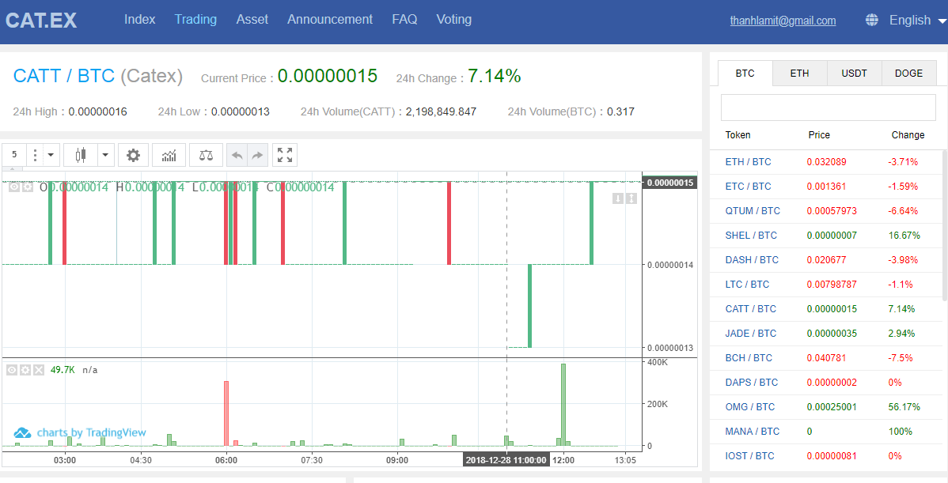Screen dimensions: 948x483
Task: Toggle volume indicator visibility eye
Action: tap(12, 369)
